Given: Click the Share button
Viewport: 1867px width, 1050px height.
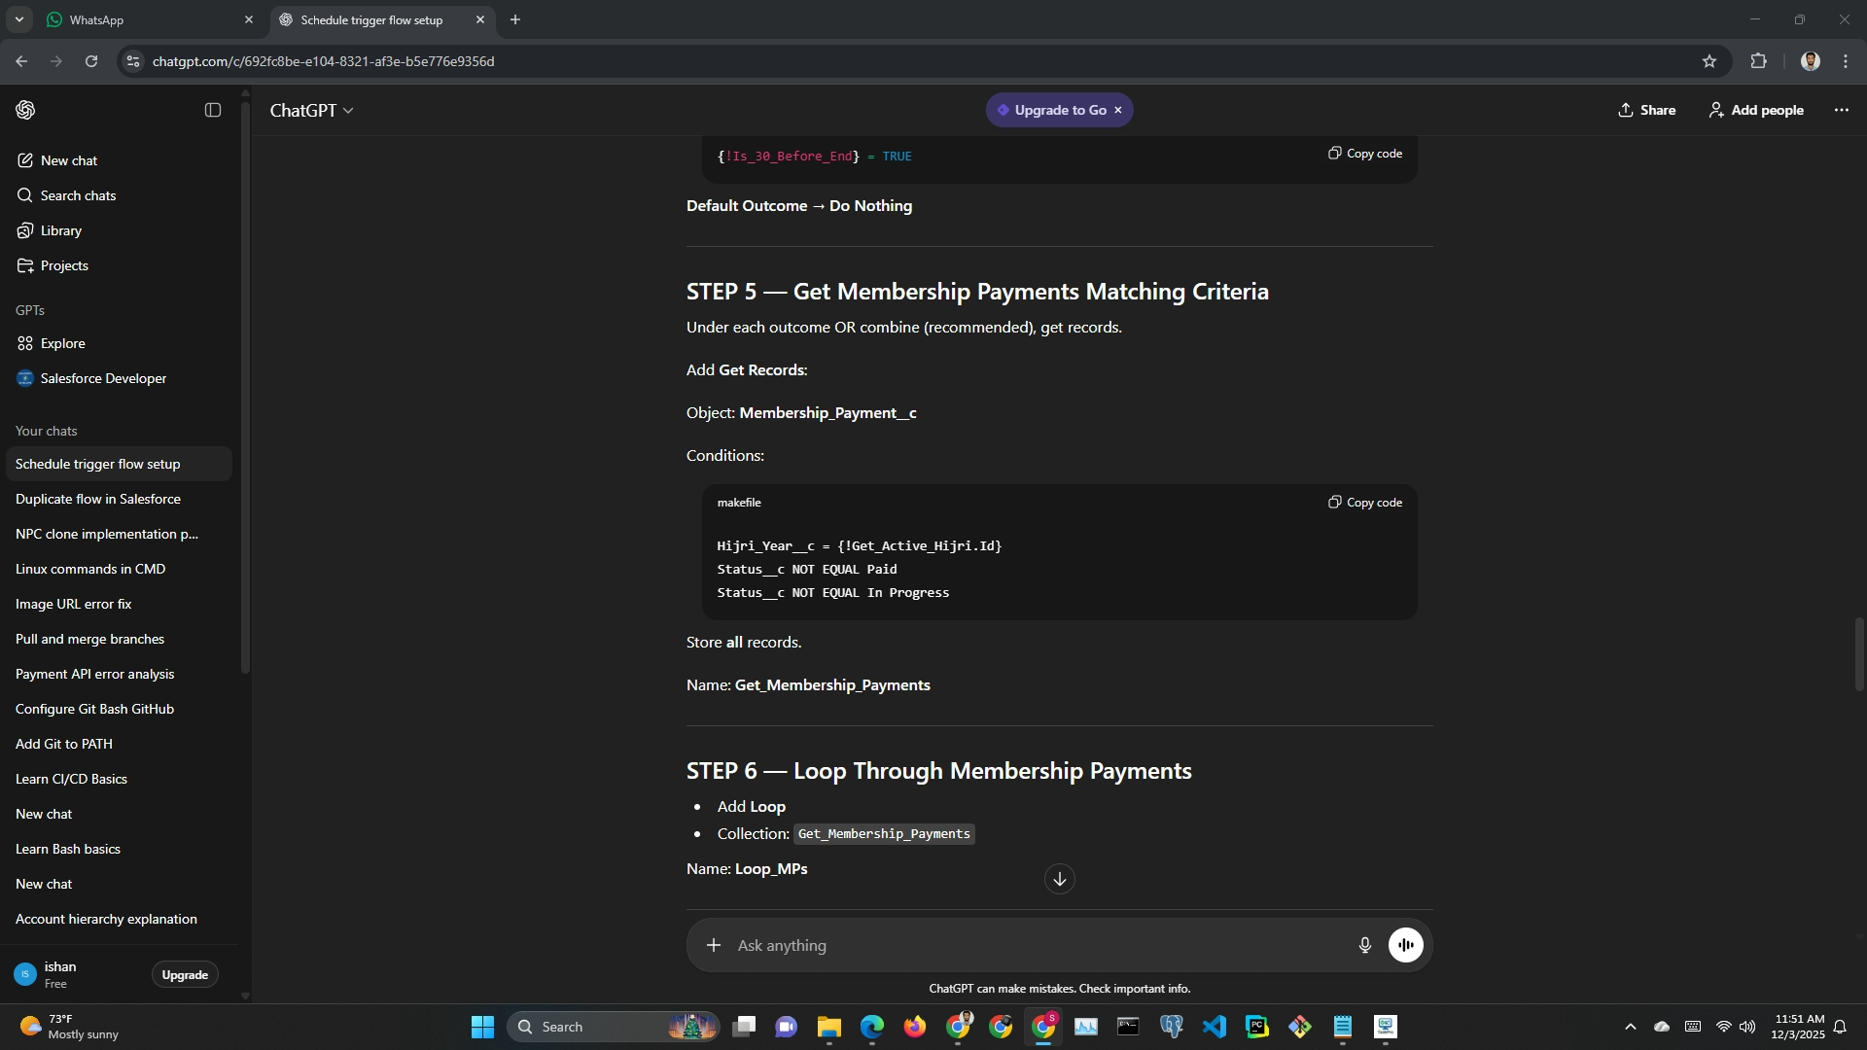Looking at the screenshot, I should coord(1646,110).
